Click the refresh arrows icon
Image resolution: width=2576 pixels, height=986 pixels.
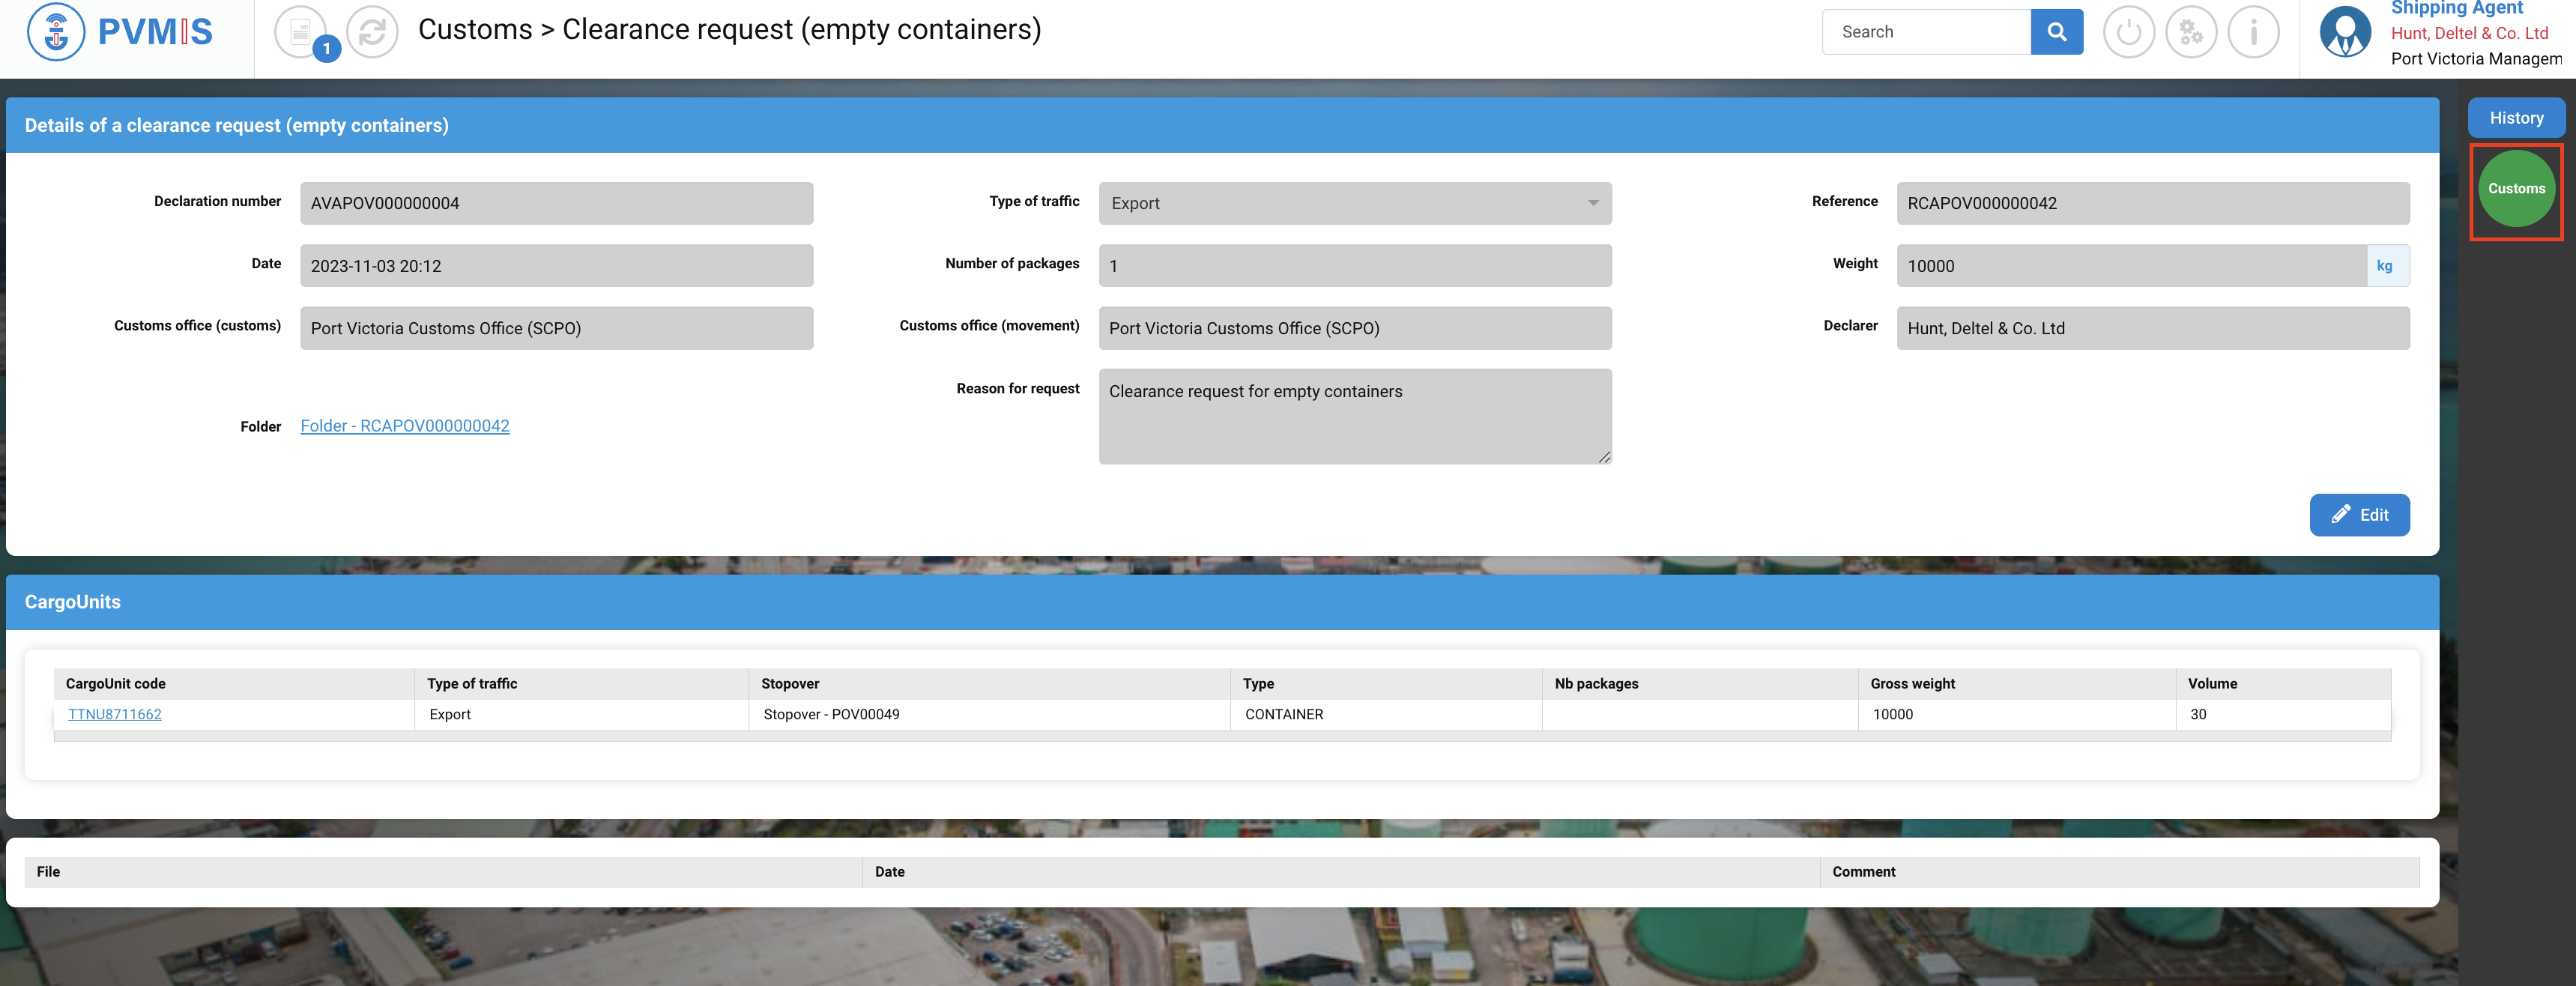pos(372,32)
